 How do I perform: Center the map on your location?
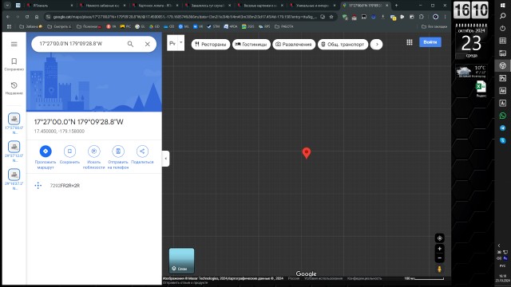point(440,238)
